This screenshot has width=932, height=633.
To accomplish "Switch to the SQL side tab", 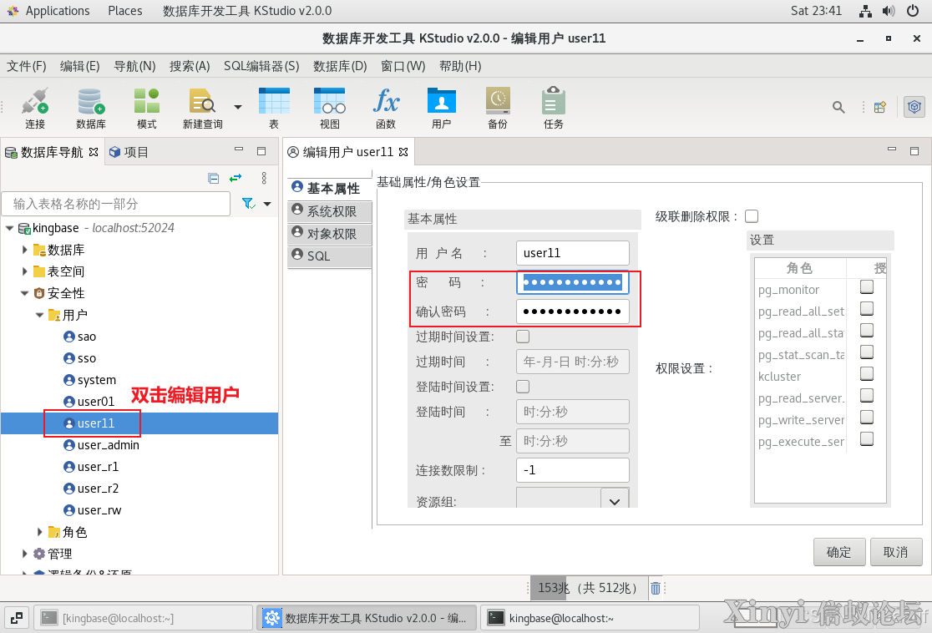I will coord(330,256).
